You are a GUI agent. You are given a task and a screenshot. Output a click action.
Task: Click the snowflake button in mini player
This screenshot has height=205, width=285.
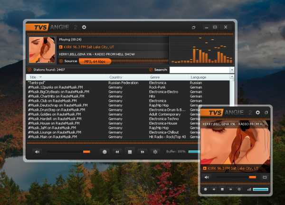pos(239,189)
